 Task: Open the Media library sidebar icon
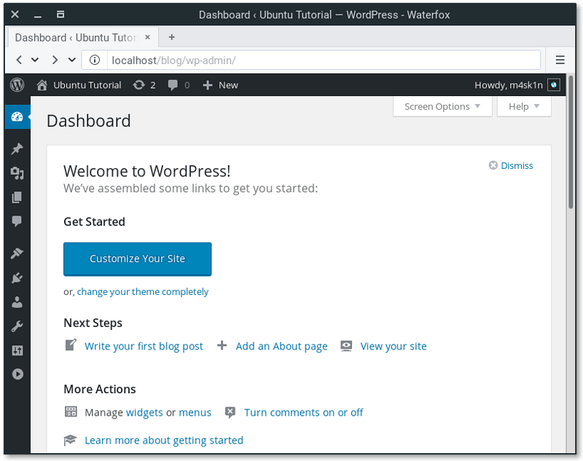17,173
